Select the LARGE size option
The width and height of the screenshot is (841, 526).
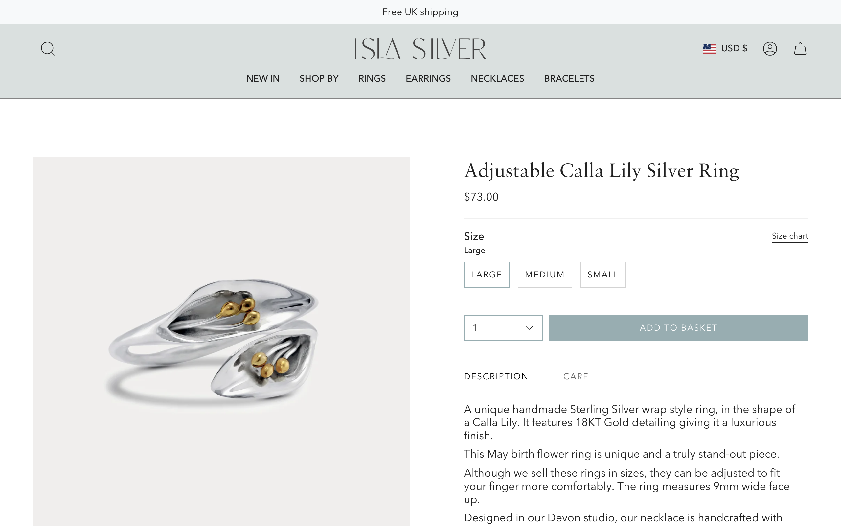(x=487, y=275)
